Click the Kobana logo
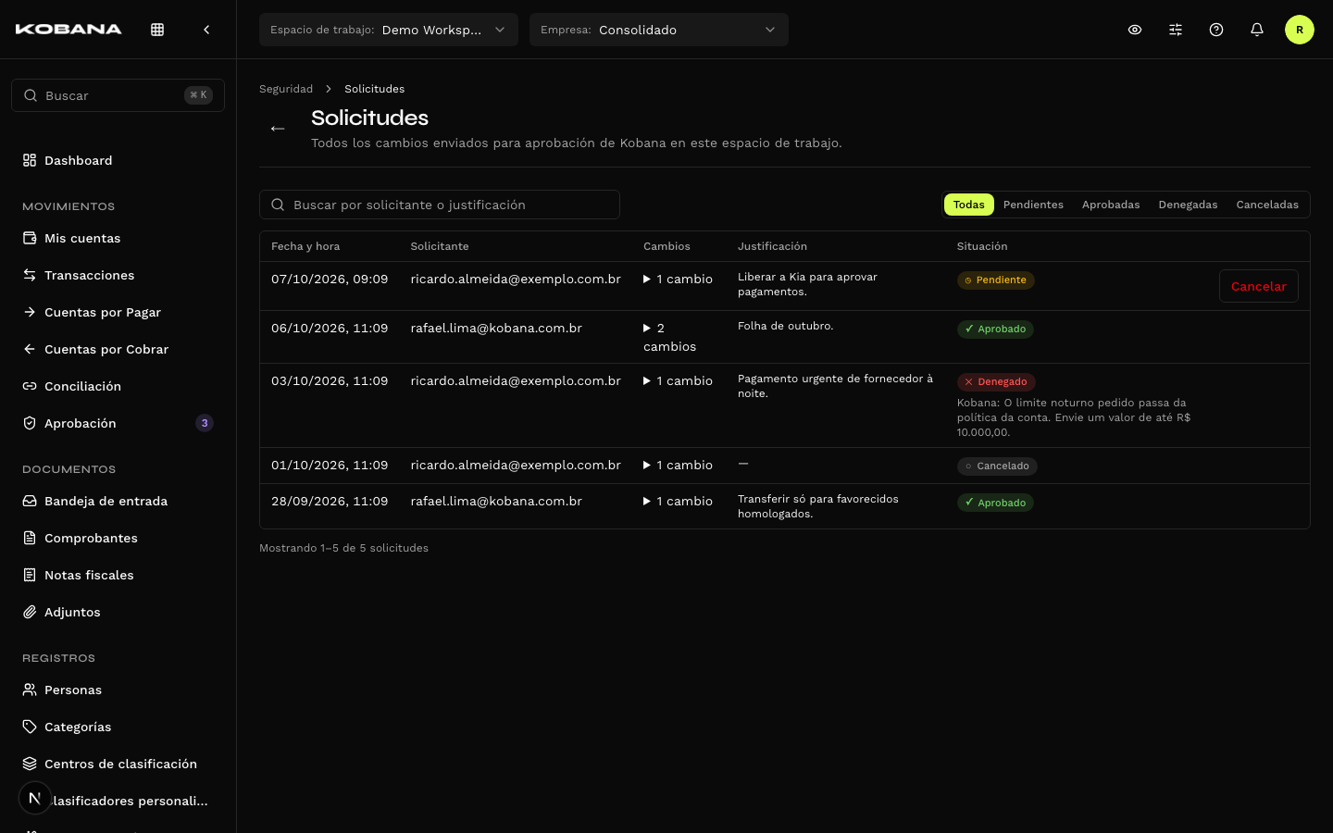Image resolution: width=1333 pixels, height=833 pixels. tap(69, 30)
